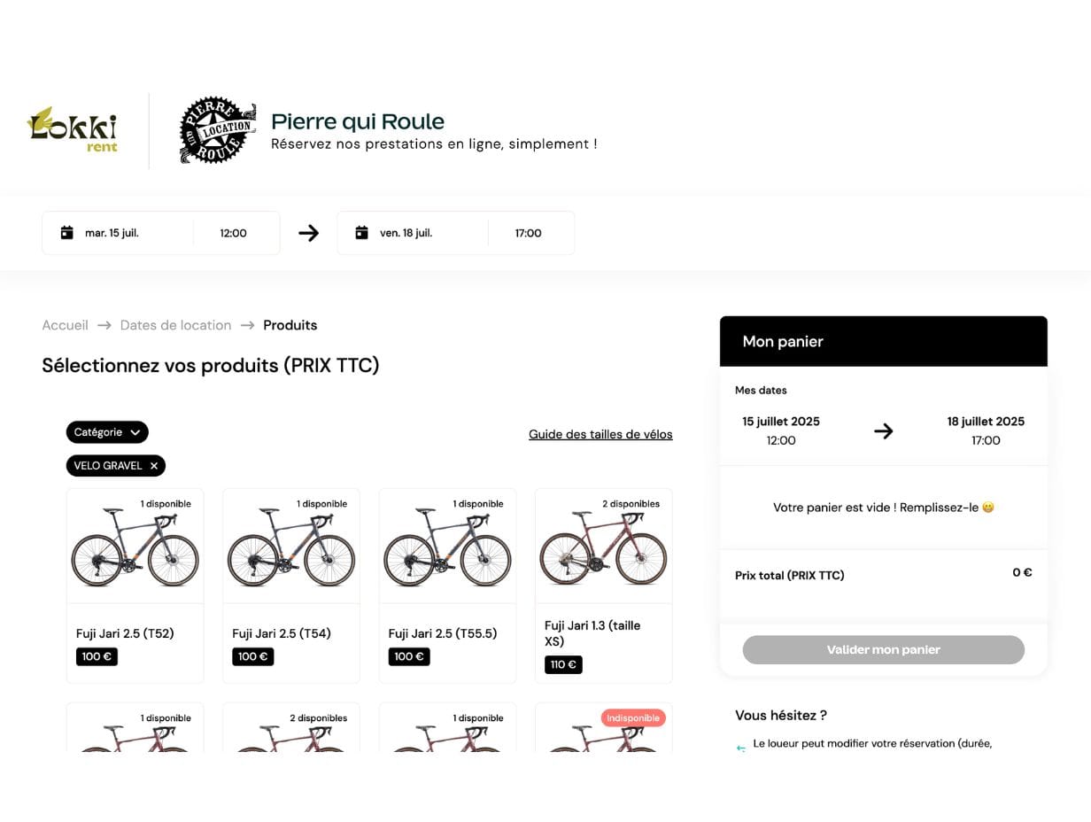Open Guide des tailles de vélos link
This screenshot has width=1091, height=822.
[600, 434]
